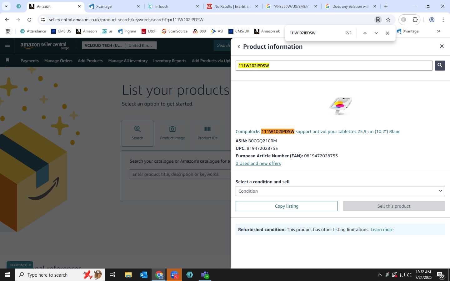
Task: Click the bookmark flag icon in nav bar
Action: click(7, 60)
